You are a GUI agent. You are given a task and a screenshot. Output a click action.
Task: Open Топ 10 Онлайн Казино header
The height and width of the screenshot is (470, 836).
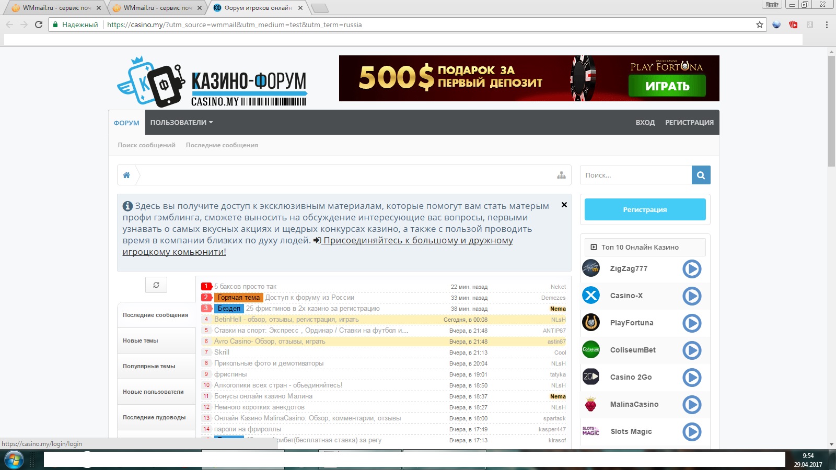pyautogui.click(x=645, y=247)
